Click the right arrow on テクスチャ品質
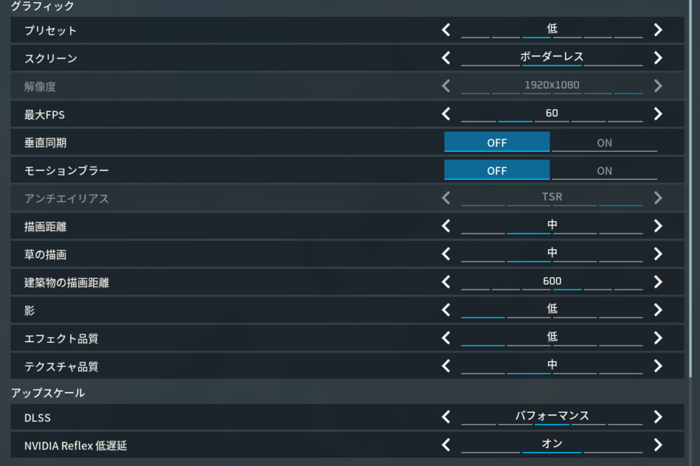 pyautogui.click(x=657, y=365)
